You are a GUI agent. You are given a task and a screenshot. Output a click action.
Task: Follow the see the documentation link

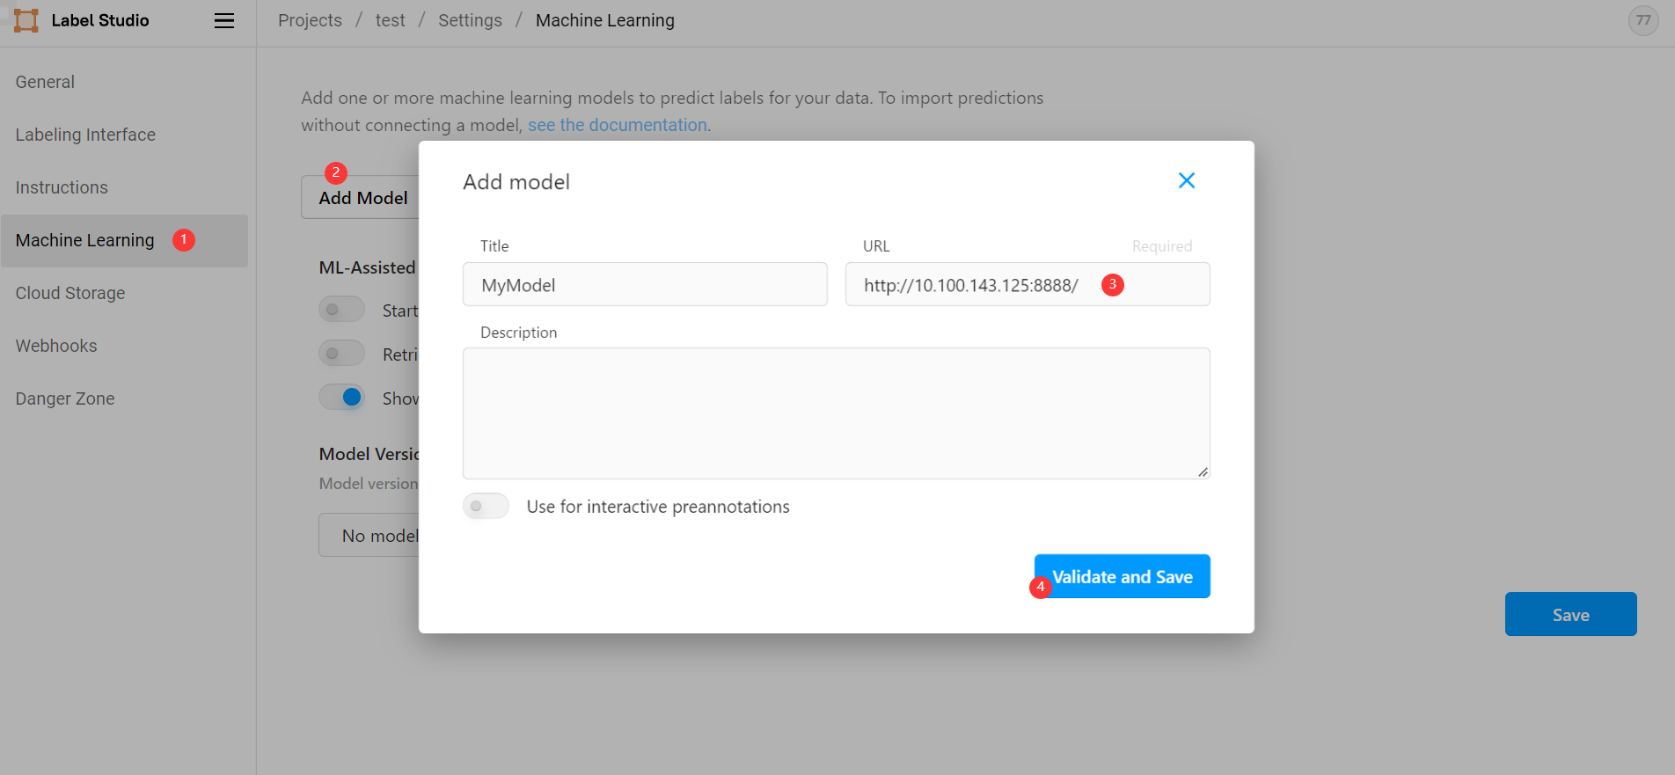[618, 125]
